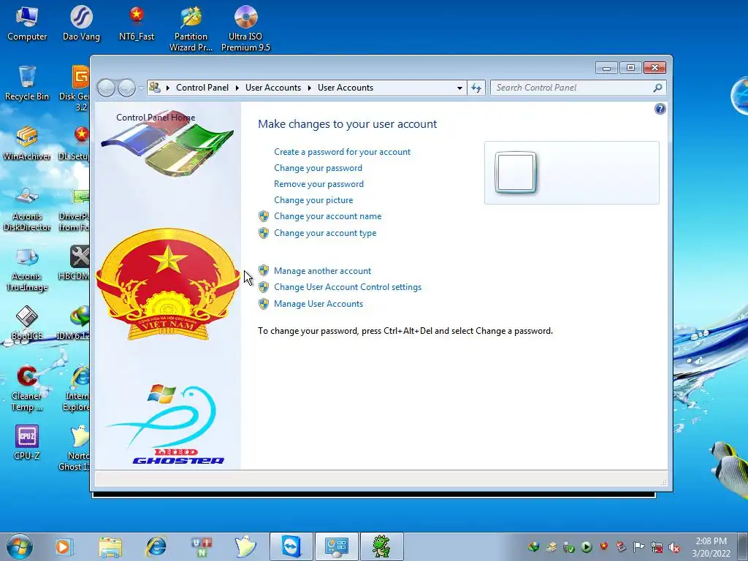The width and height of the screenshot is (748, 561).
Task: Open the Dao Vang desktop icon
Action: (82, 24)
